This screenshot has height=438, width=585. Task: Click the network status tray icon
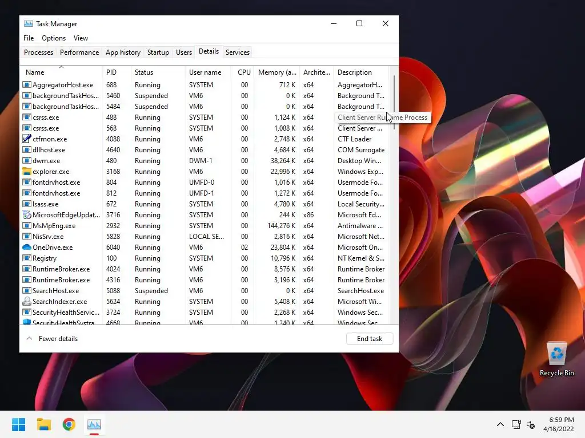(x=516, y=424)
